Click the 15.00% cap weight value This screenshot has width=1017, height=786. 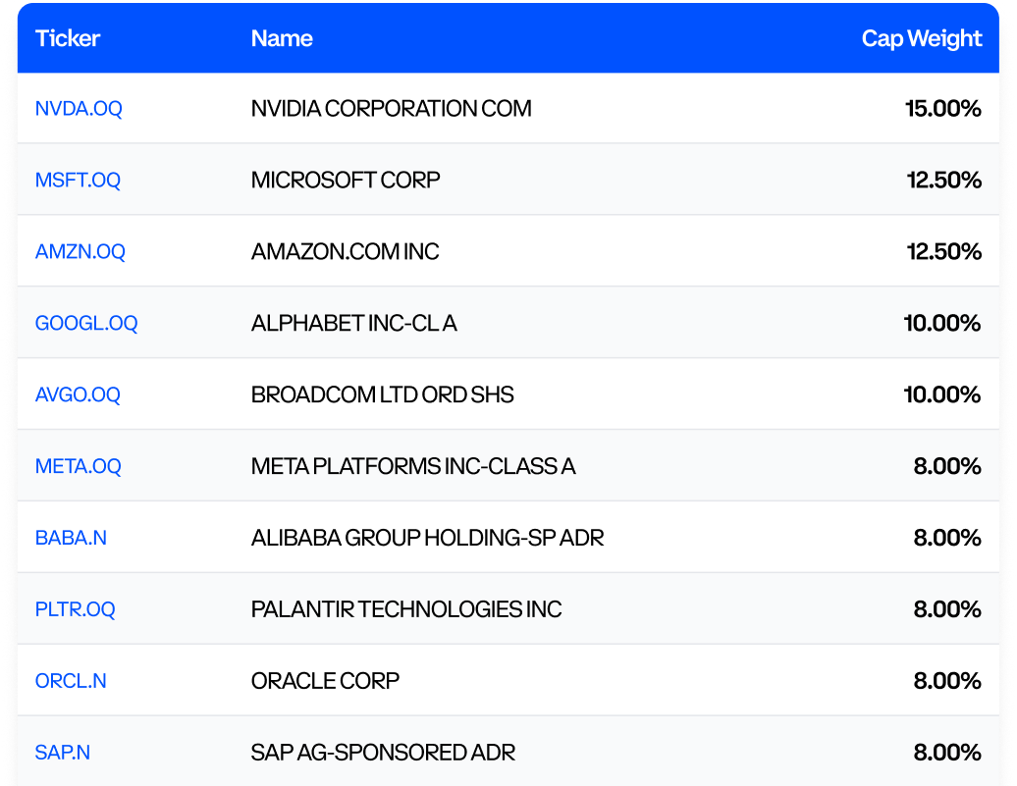[x=943, y=108]
